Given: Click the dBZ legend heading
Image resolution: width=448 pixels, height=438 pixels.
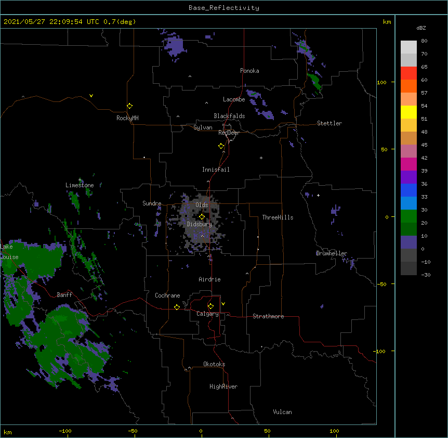Looking at the screenshot, I should pos(421,28).
